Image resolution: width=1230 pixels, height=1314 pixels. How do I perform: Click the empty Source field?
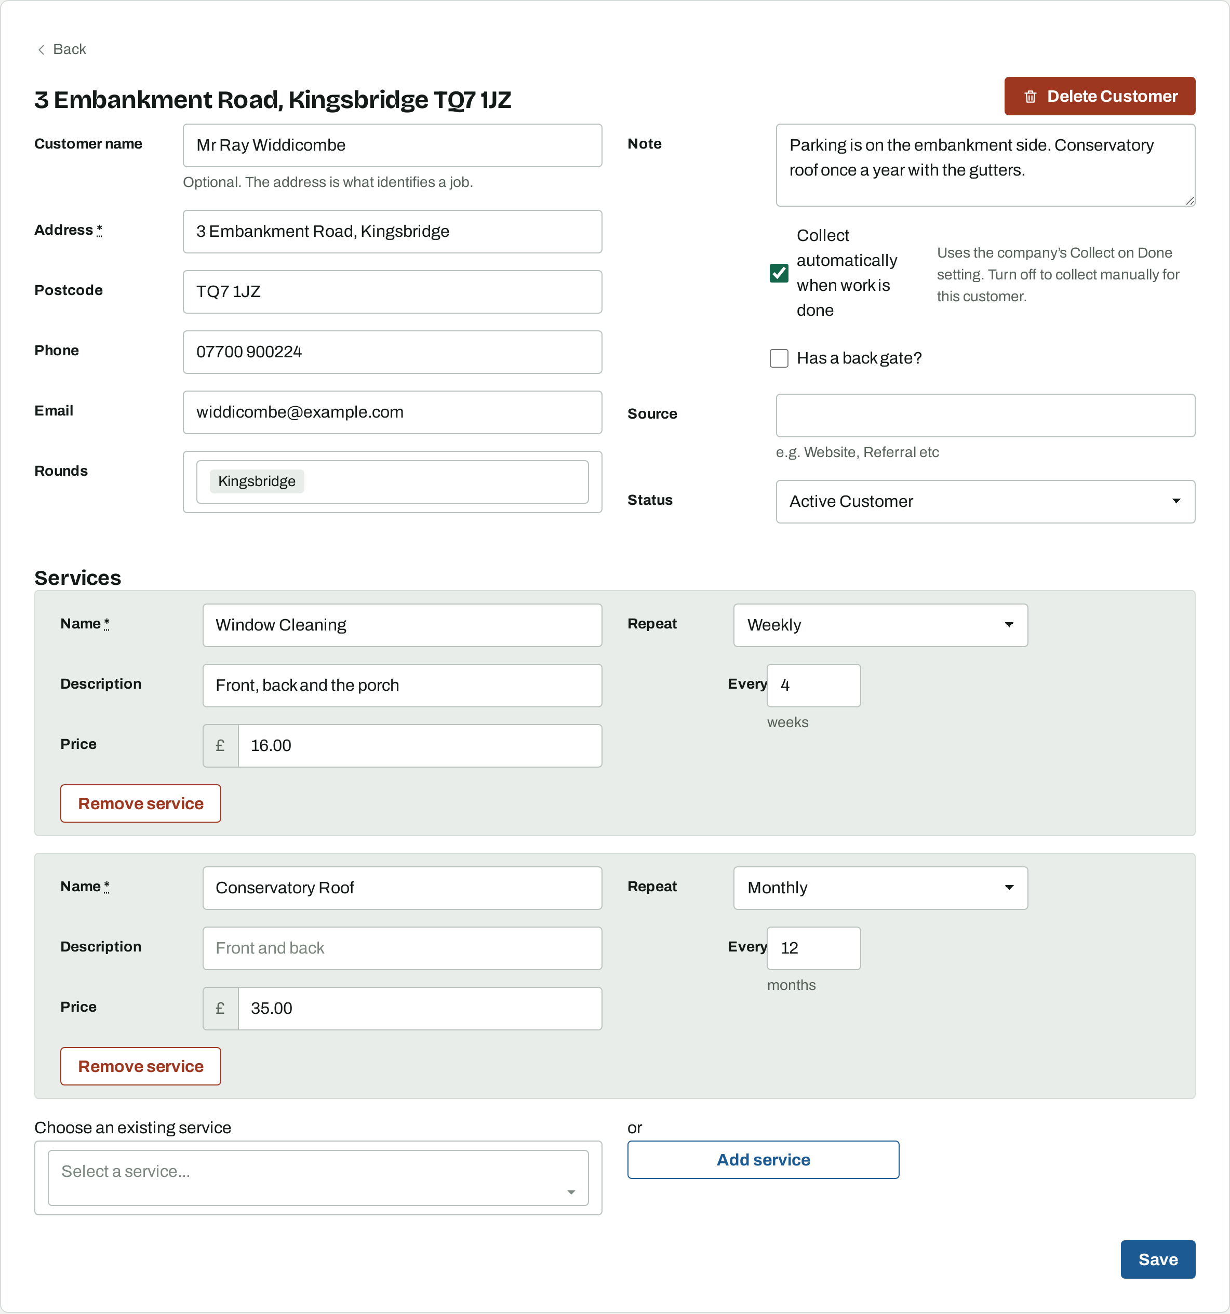[x=985, y=415]
